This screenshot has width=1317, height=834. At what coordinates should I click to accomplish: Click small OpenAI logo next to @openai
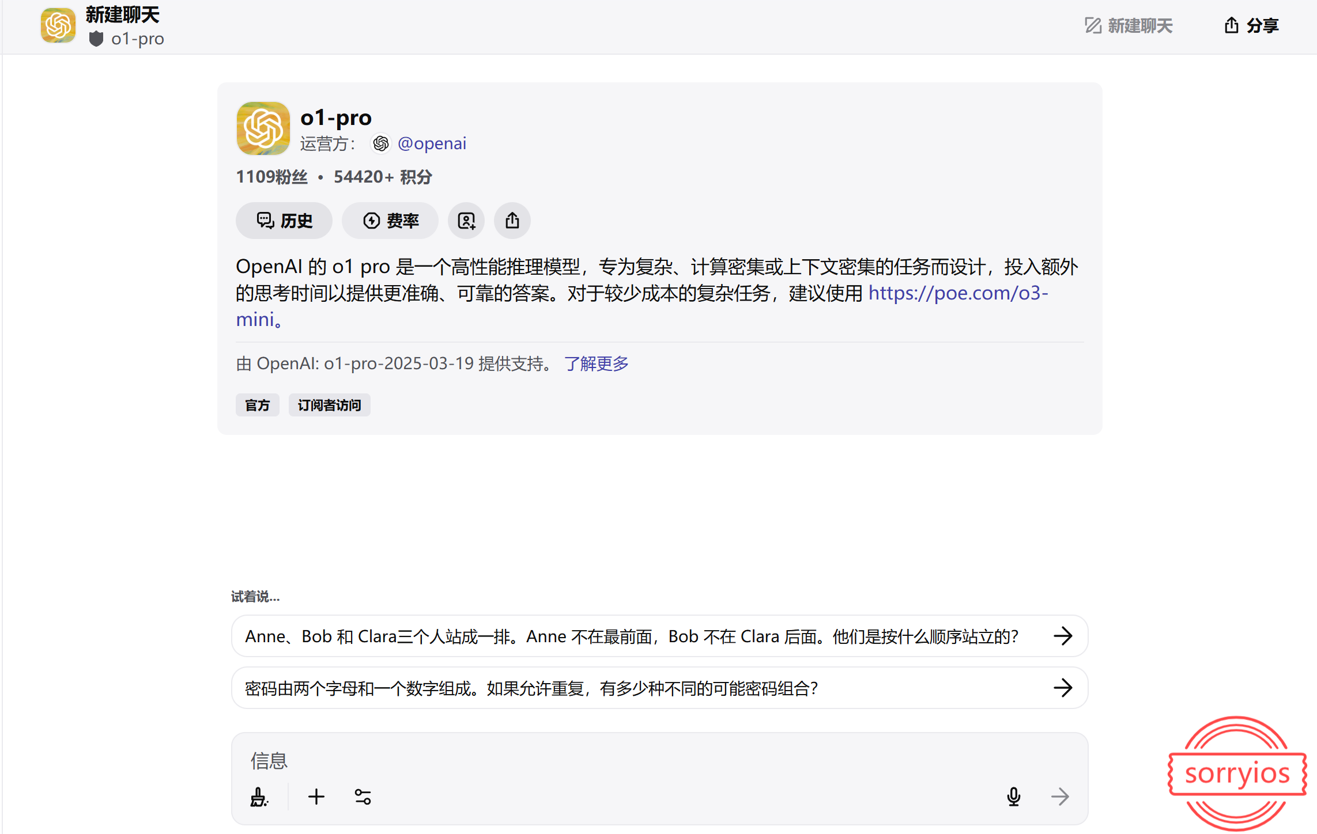point(381,143)
